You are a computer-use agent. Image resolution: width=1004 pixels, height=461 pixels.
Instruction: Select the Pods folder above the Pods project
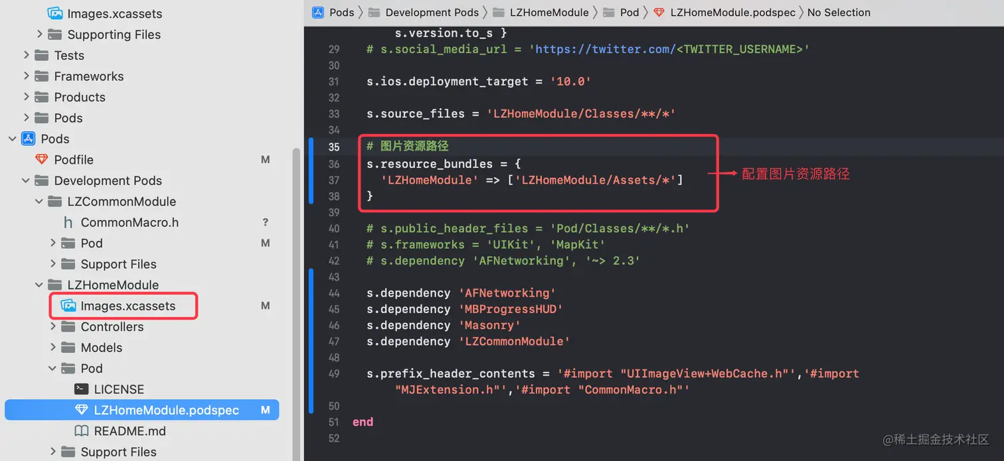(68, 117)
